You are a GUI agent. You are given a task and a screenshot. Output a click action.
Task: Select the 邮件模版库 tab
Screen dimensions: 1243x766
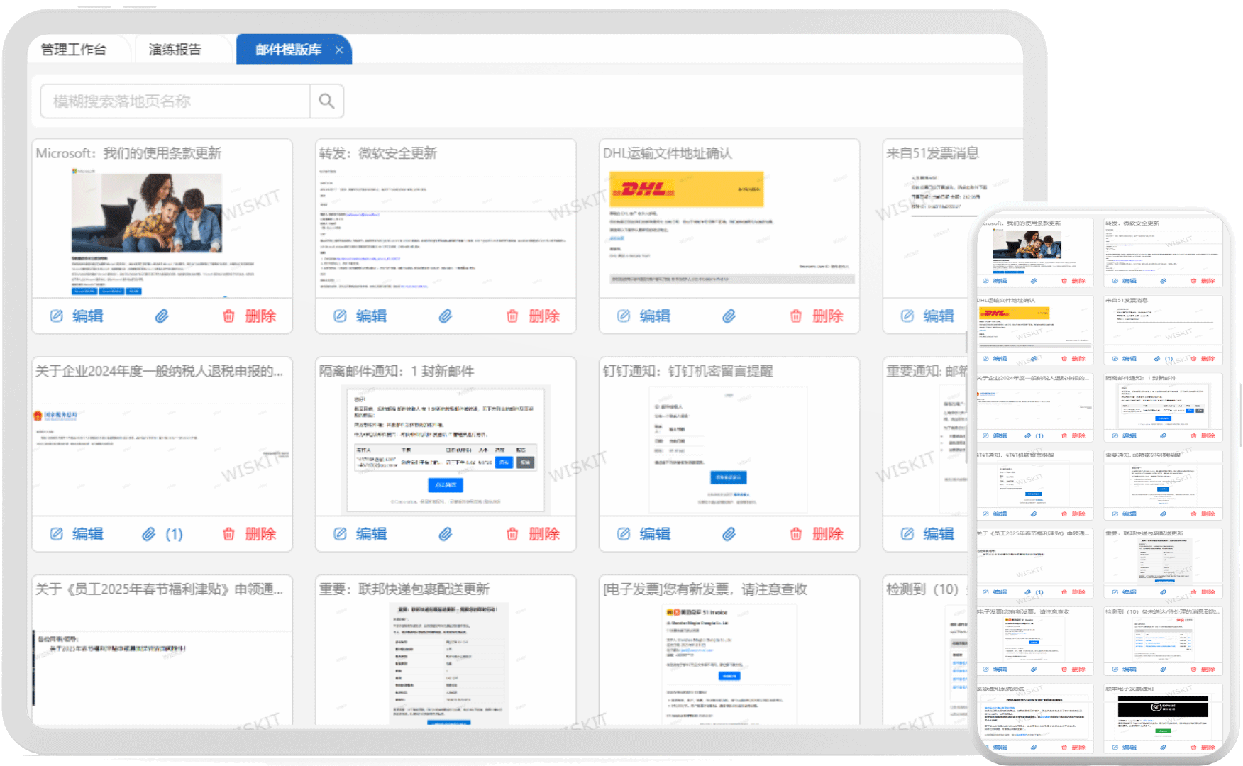(x=288, y=50)
